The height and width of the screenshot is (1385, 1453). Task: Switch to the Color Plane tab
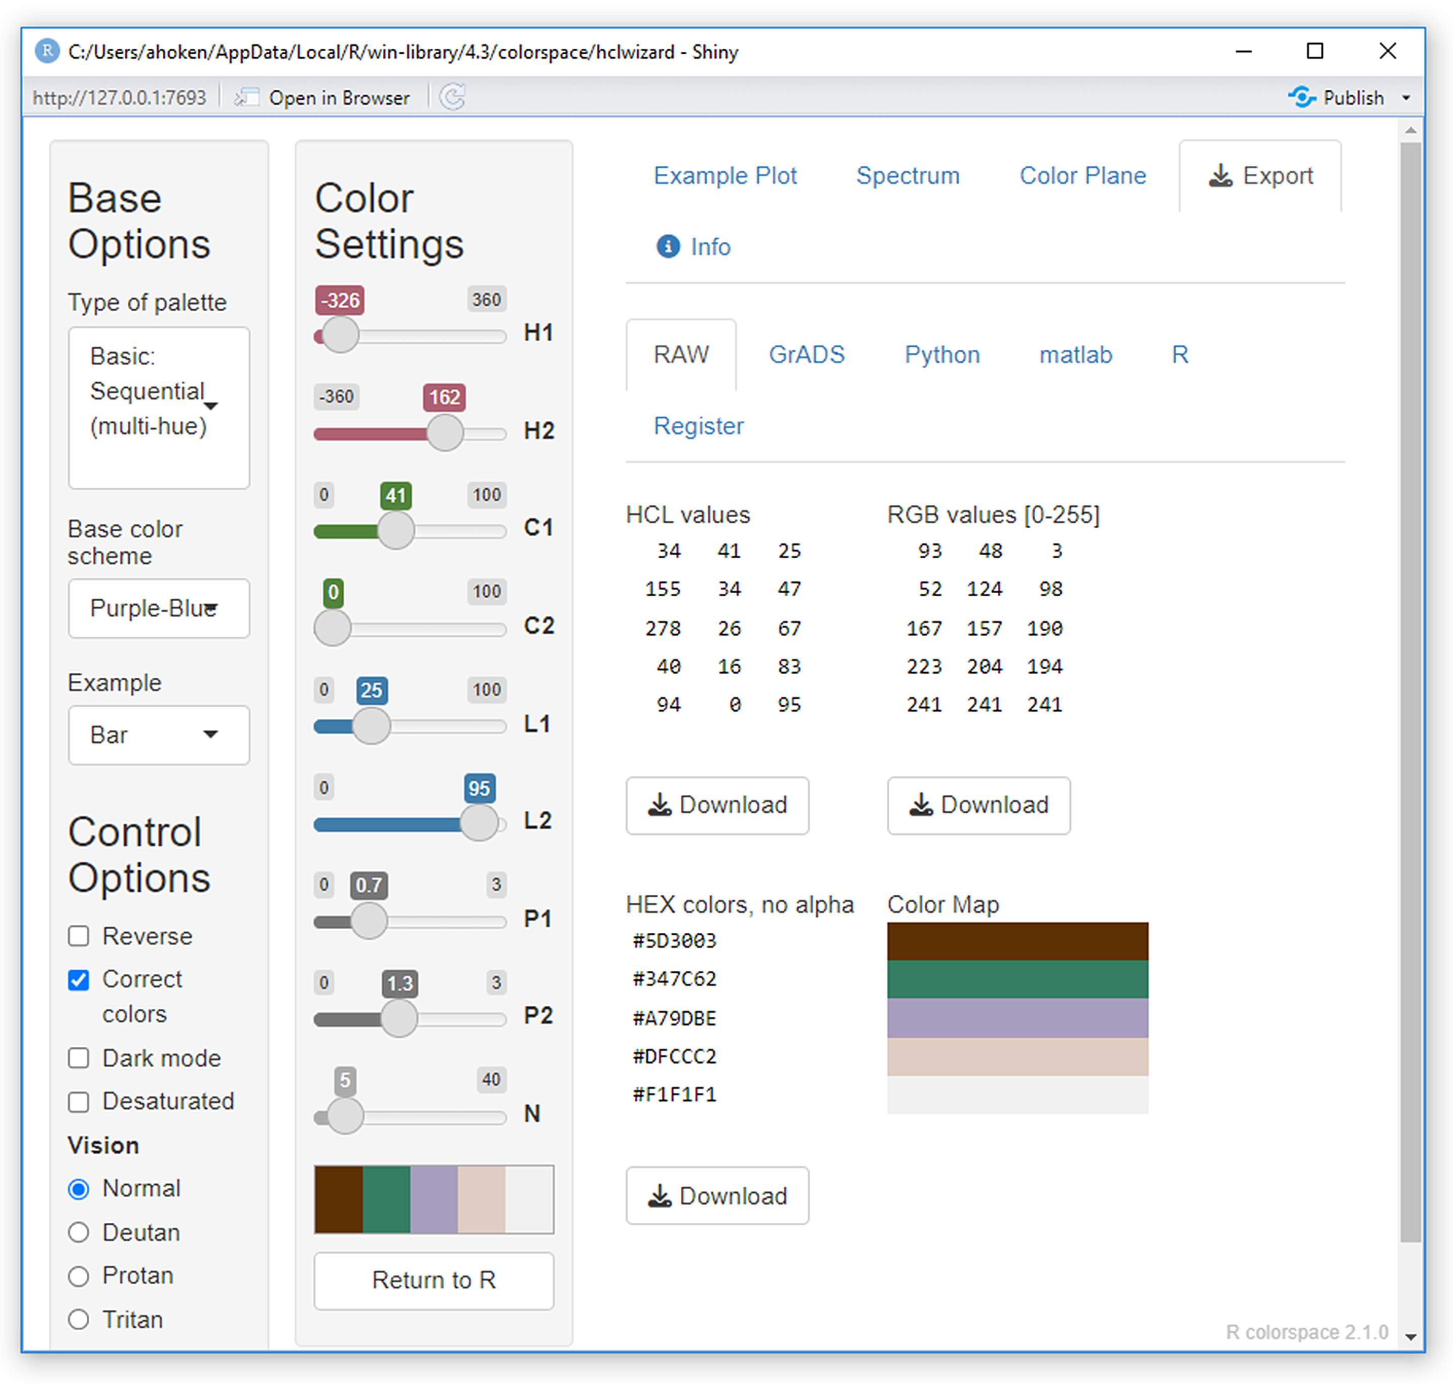coord(1082,176)
